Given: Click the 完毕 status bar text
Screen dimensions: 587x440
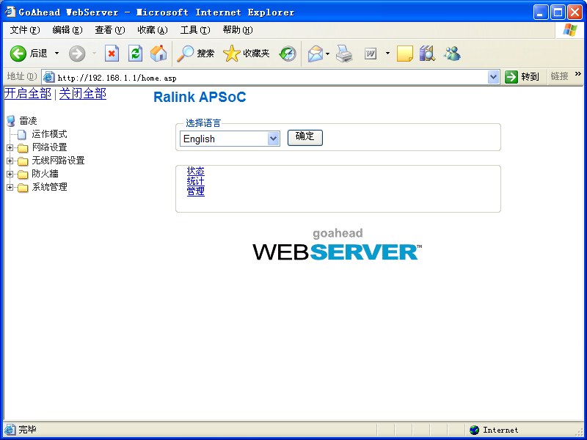Looking at the screenshot, I should click(28, 429).
